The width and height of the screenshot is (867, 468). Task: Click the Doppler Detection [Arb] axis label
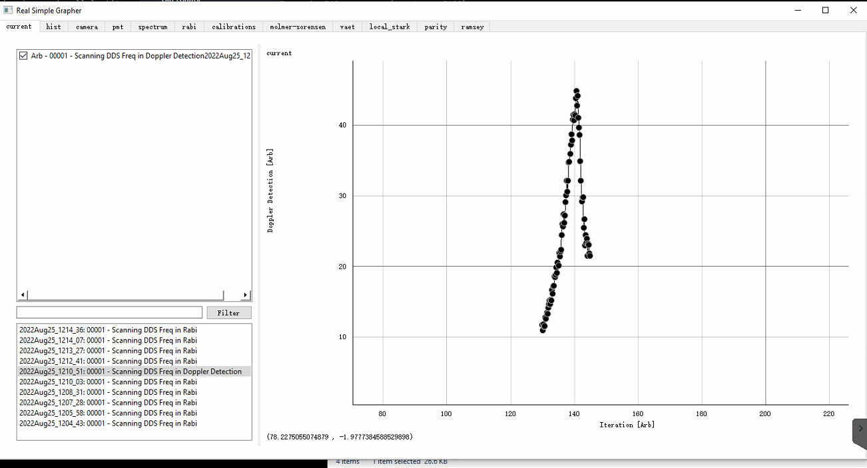270,190
